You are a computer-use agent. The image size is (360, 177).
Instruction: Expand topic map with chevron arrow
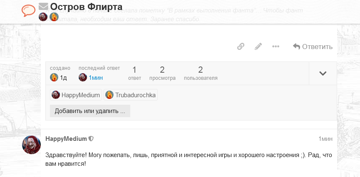coord(323,74)
